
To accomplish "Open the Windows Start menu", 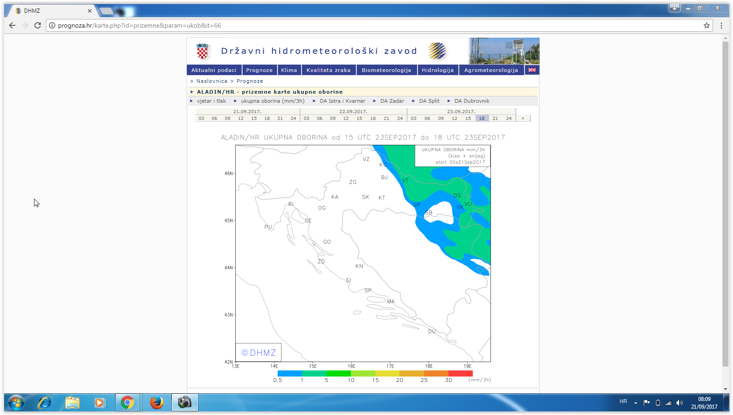I will coord(16,402).
